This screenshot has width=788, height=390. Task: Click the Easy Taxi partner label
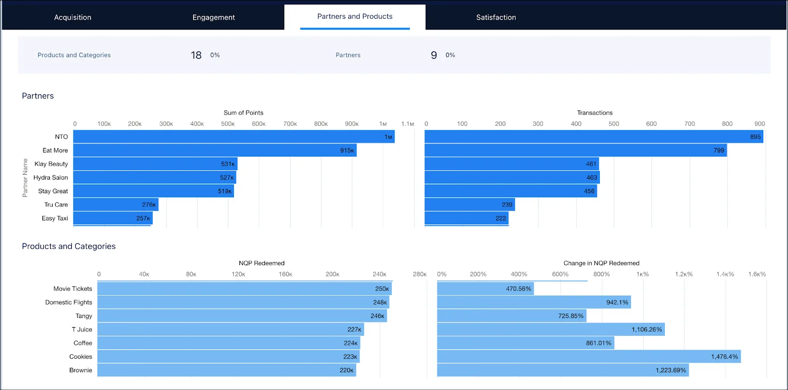[x=55, y=218]
